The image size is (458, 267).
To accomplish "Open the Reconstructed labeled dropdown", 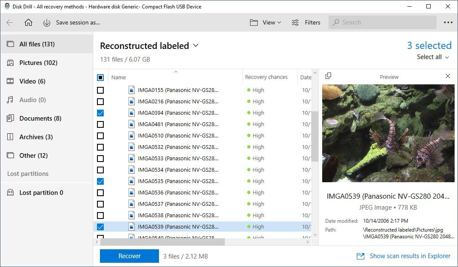I will (x=195, y=46).
